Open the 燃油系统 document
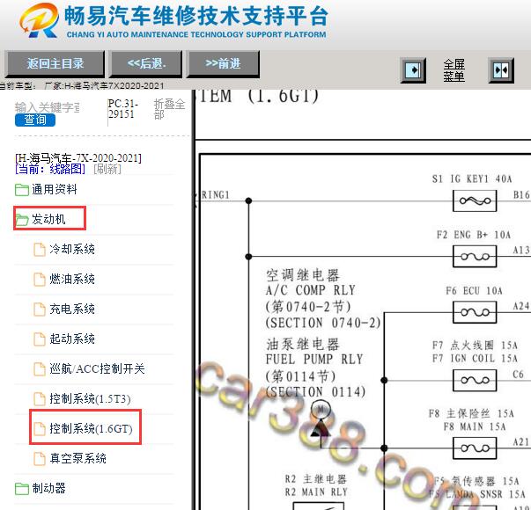Viewport: 531px width, 510px height. (x=72, y=279)
